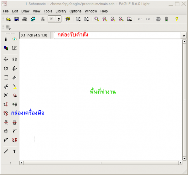
Task: Open the Display layers tool
Action: coord(6,48)
